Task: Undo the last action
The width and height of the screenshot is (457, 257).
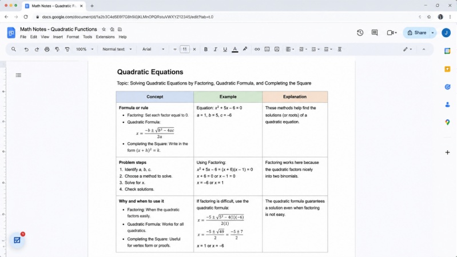Action: [x=26, y=49]
